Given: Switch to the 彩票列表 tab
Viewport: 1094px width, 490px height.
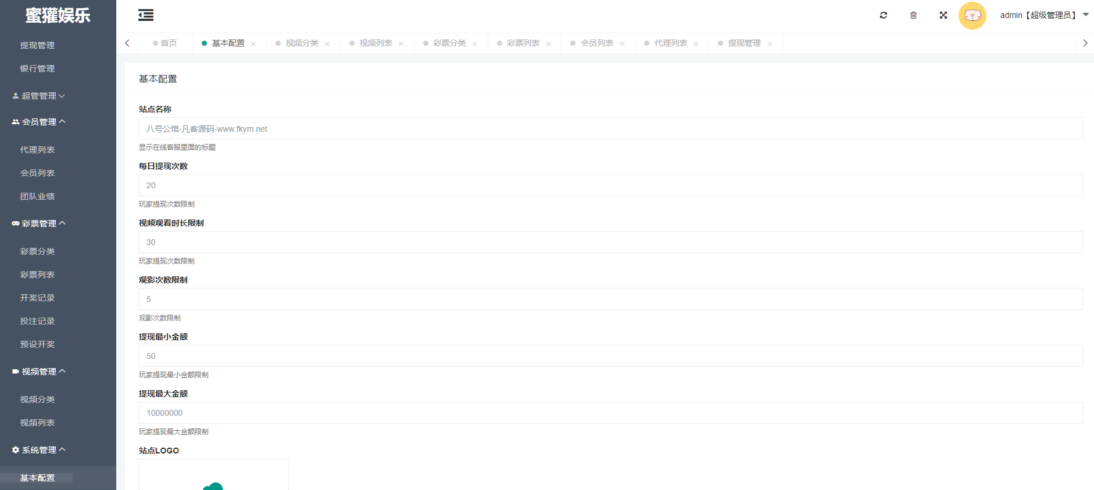Looking at the screenshot, I should [x=523, y=44].
